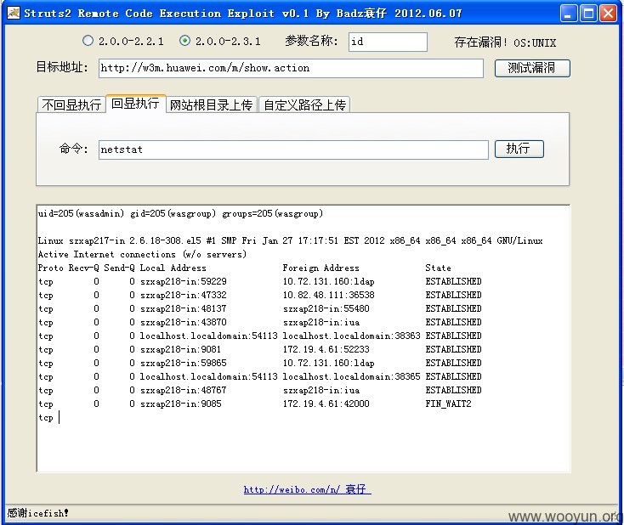Click the FIN_WAIT2 state entry
624x525 pixels.
tap(448, 404)
